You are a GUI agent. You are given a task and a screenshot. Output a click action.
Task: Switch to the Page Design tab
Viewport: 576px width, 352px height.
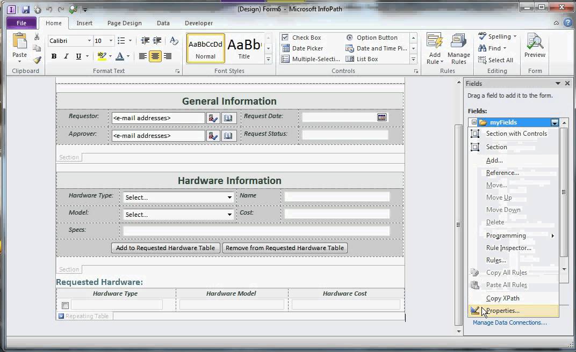pos(125,23)
